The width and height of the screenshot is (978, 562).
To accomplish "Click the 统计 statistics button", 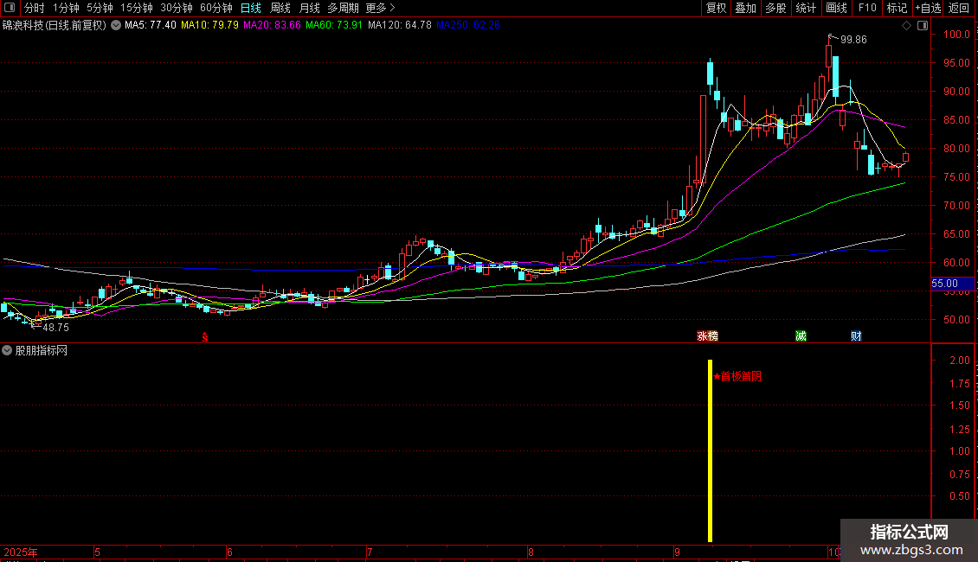I will pos(806,8).
